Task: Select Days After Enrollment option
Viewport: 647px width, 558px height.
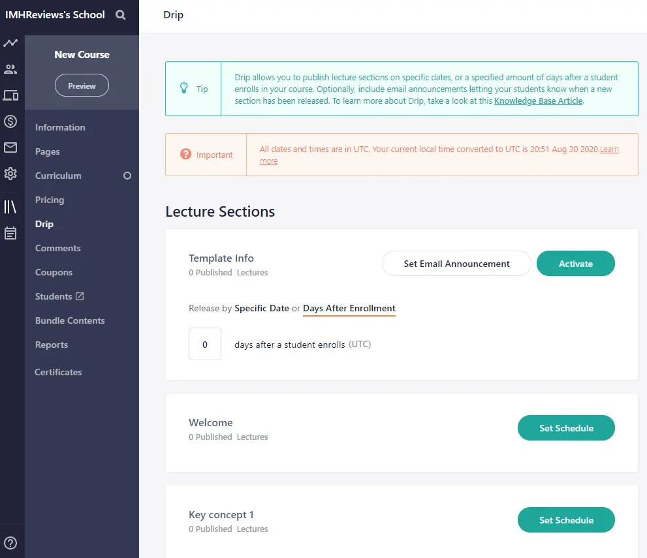Action: (349, 308)
